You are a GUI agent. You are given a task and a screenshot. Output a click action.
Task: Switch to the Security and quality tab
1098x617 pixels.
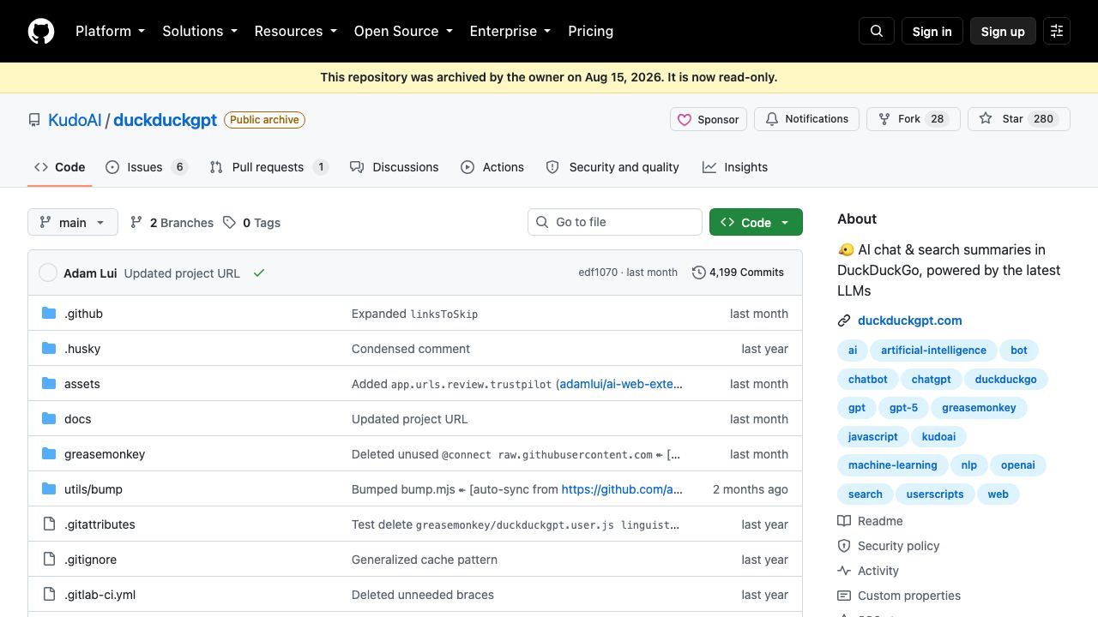point(612,167)
